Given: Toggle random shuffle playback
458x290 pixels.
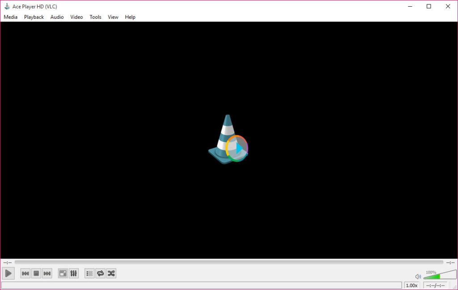Looking at the screenshot, I should [x=111, y=273].
